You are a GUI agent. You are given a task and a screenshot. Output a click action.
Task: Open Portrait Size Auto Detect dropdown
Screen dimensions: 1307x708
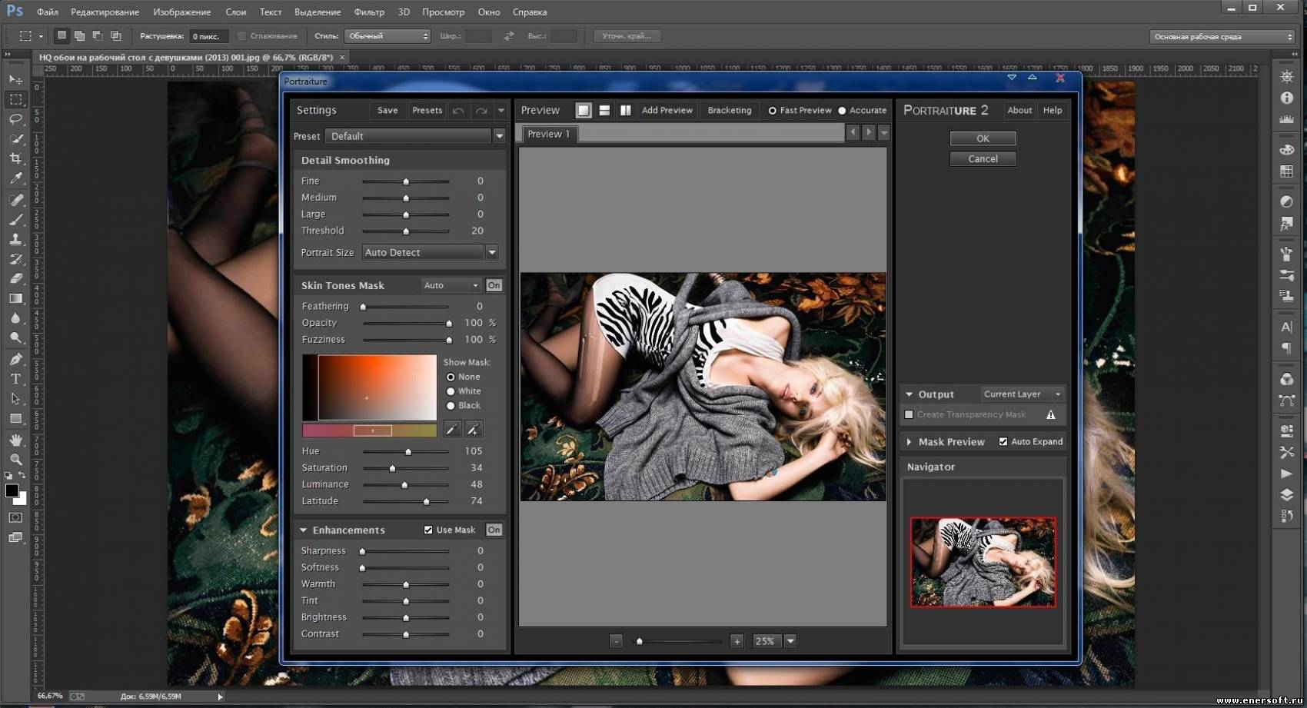coord(492,252)
